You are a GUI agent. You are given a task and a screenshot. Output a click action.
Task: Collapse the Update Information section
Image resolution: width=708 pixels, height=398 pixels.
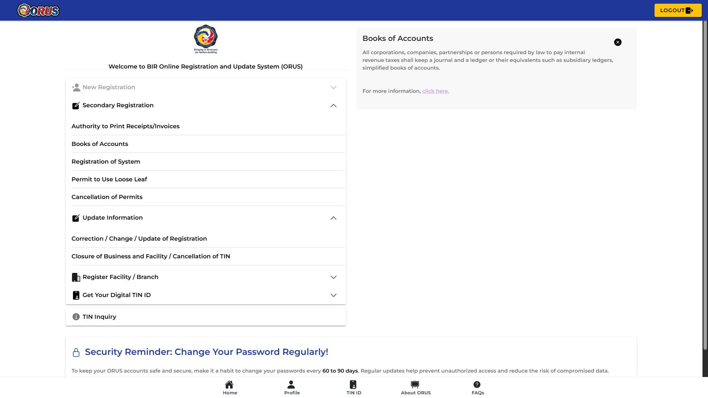click(x=333, y=218)
